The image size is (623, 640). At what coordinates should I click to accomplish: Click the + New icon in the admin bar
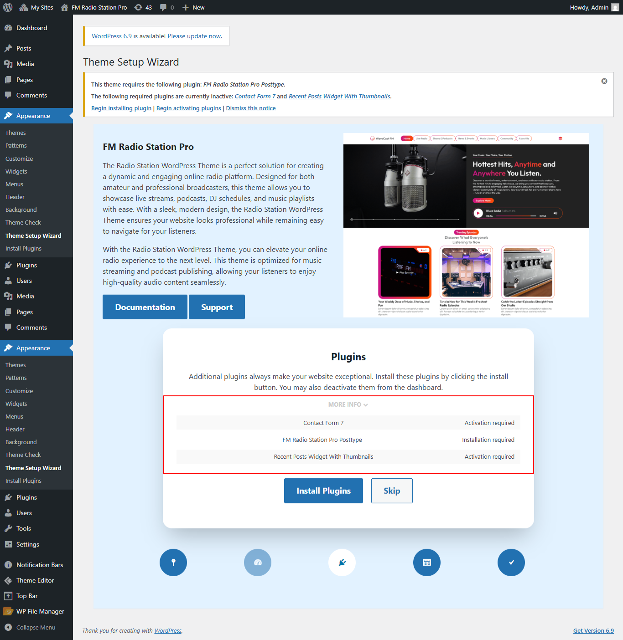184,7
